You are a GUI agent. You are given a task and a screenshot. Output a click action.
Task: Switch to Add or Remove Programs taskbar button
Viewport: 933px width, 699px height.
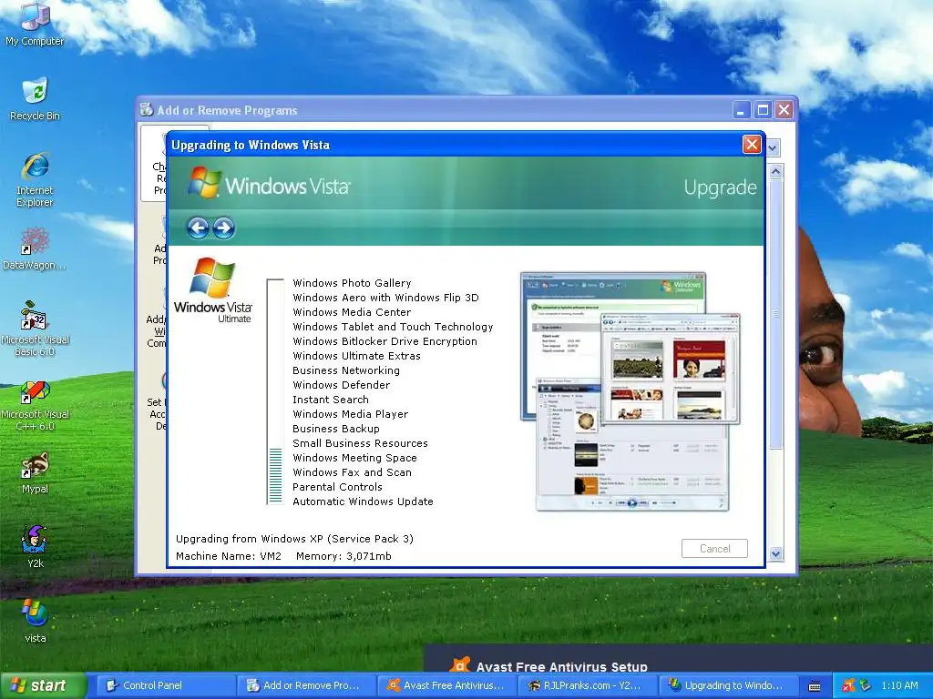(x=306, y=685)
